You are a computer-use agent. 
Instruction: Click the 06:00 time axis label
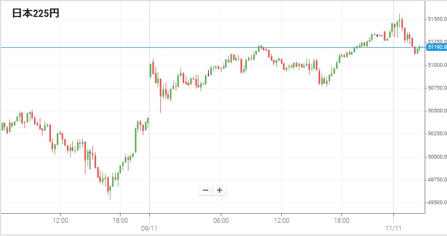click(221, 220)
